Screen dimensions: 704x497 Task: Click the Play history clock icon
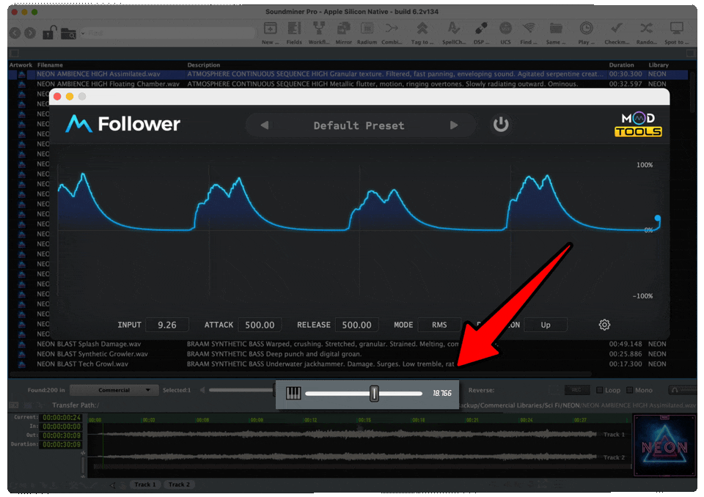point(586,29)
